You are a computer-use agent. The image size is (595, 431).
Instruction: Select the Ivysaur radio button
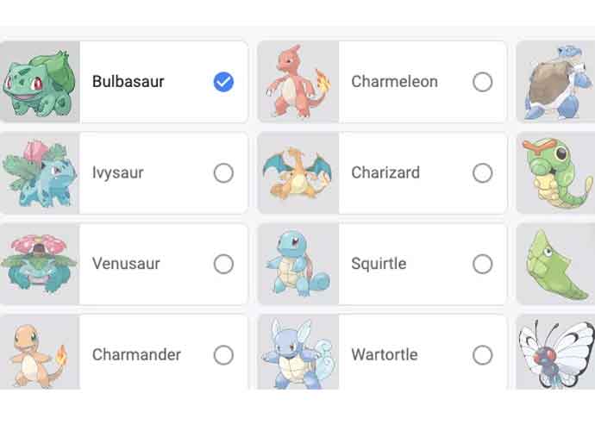(223, 173)
